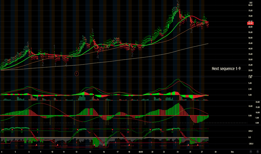Select the large wave label 6 above the Dec 6 high
This screenshot has height=154, width=261.
[28, 43]
